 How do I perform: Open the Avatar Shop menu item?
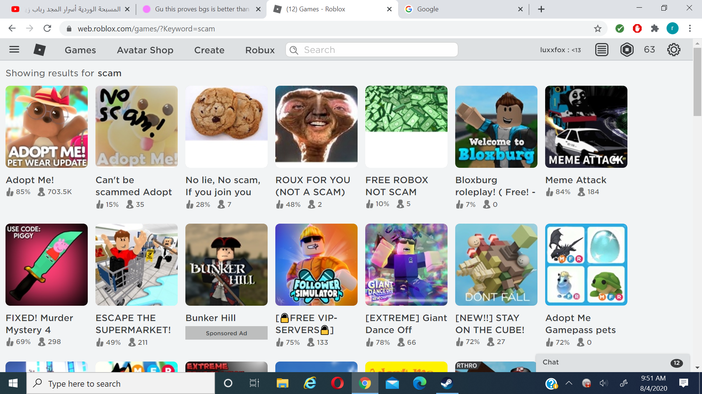[145, 50]
